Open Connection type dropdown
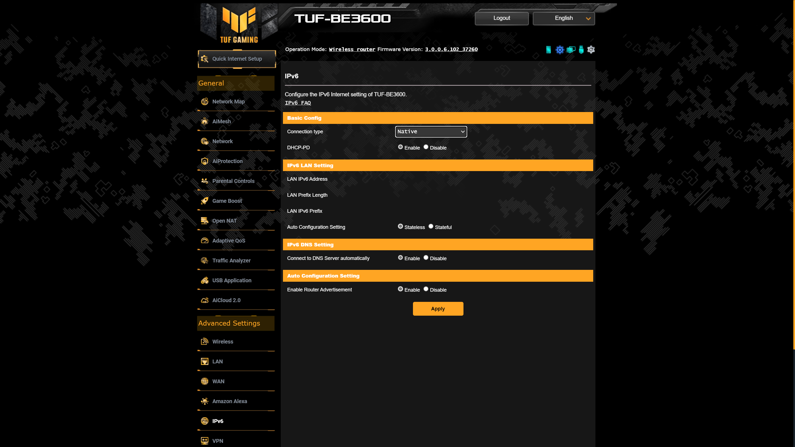 [x=431, y=132]
